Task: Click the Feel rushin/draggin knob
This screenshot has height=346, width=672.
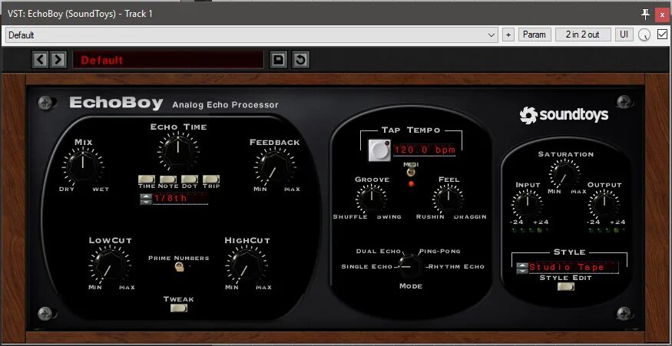Action: tap(448, 199)
